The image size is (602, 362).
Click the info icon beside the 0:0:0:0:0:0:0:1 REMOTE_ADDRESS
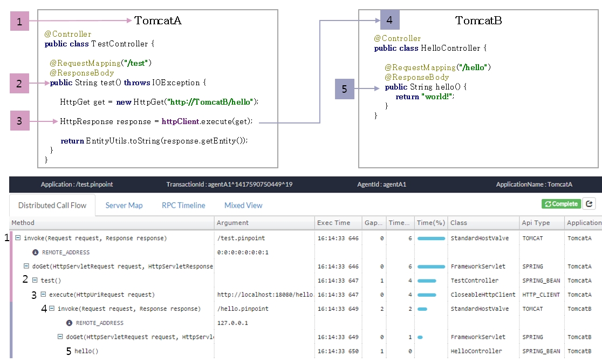35,252
